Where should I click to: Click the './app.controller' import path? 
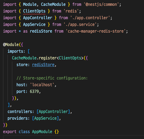90,18
